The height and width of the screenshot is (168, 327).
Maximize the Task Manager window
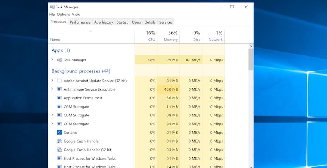(x=232, y=7)
